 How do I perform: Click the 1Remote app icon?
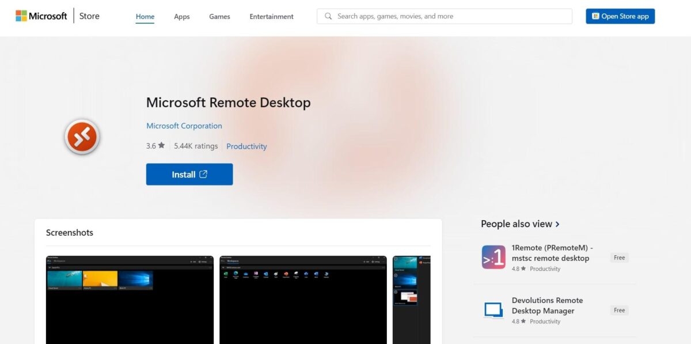(493, 257)
